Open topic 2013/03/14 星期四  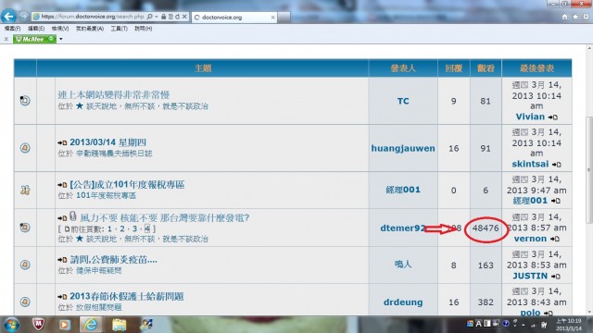tap(107, 142)
